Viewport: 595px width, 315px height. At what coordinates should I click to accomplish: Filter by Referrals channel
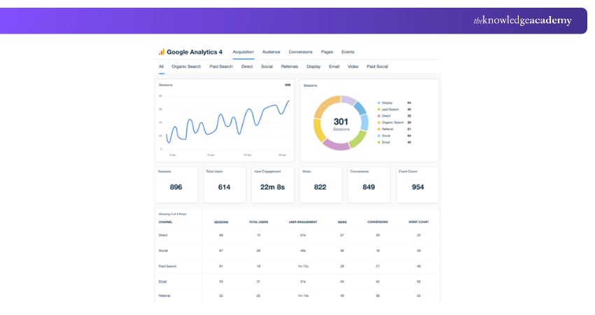[290, 66]
